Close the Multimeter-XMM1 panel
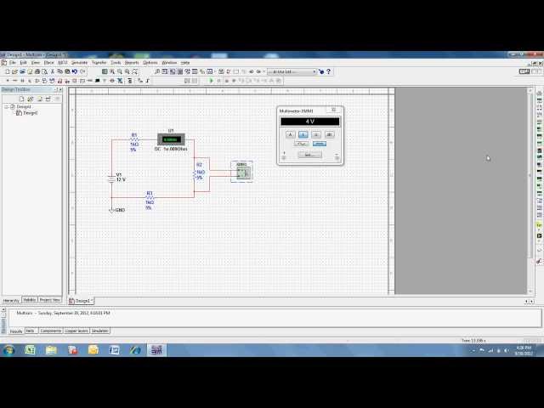 [333, 110]
